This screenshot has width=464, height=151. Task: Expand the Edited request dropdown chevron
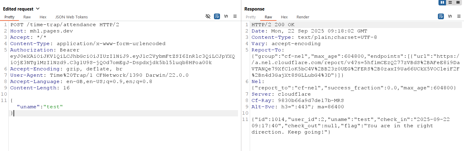point(38,9)
